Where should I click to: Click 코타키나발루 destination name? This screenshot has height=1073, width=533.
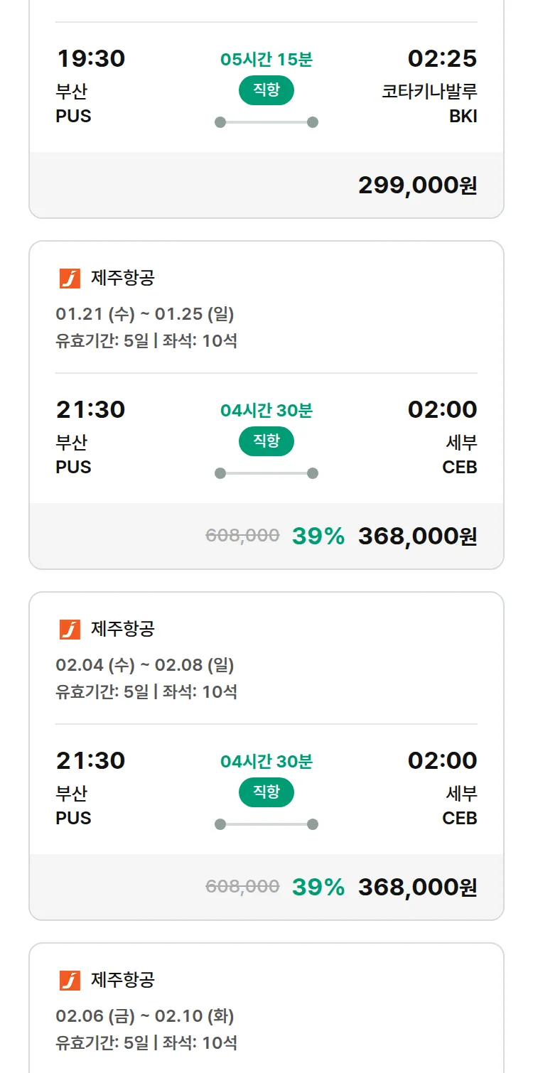pyautogui.click(x=429, y=92)
